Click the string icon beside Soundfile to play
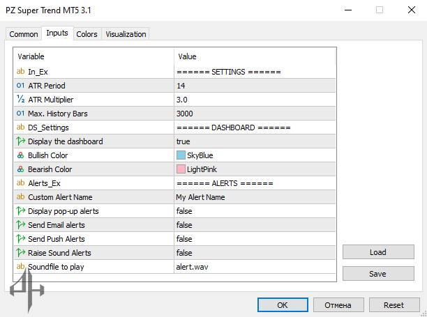 pyautogui.click(x=20, y=266)
